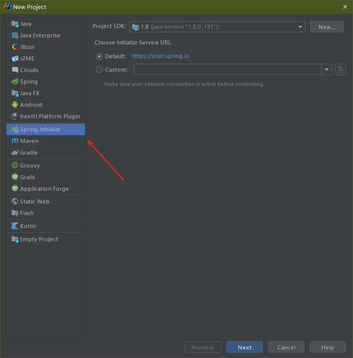
Task: Select Java FX label
Action: coord(29,93)
